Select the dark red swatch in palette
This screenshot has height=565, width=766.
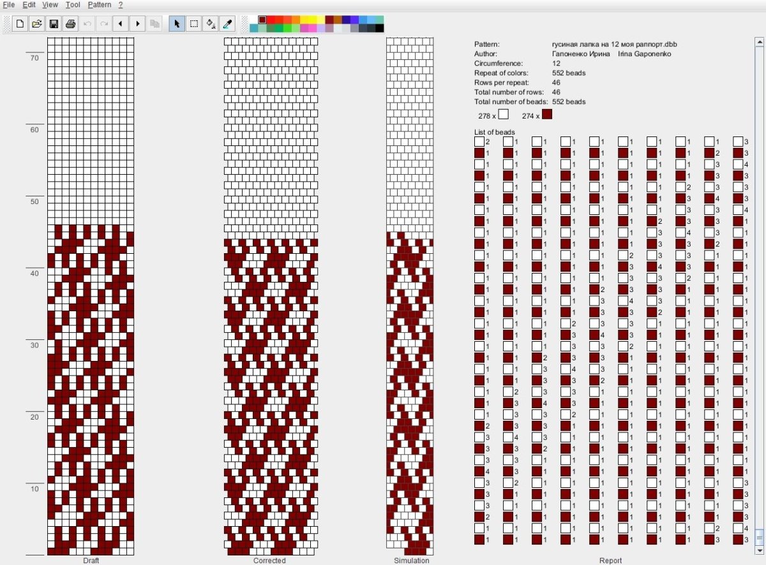tap(262, 20)
